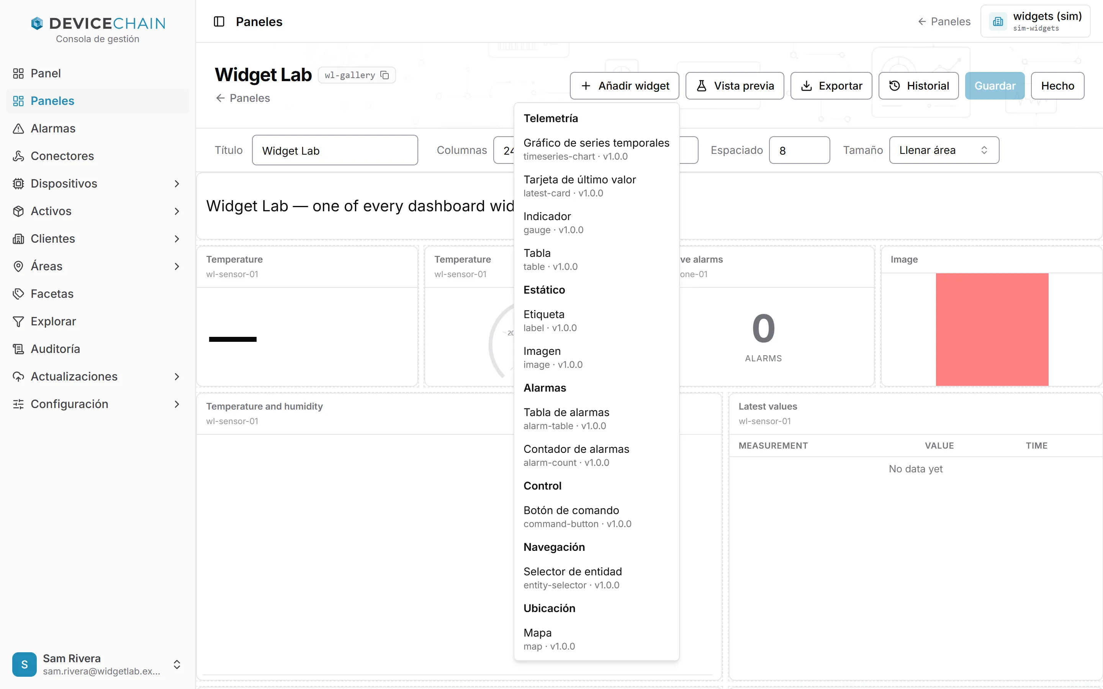Open Explorar in sidebar
The height and width of the screenshot is (689, 1103).
97,321
